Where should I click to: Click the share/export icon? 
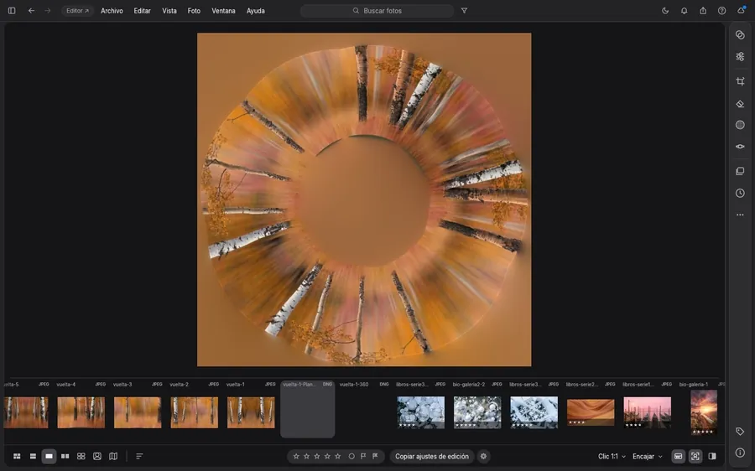(703, 11)
